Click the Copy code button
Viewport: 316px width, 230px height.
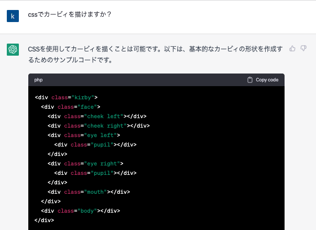263,80
